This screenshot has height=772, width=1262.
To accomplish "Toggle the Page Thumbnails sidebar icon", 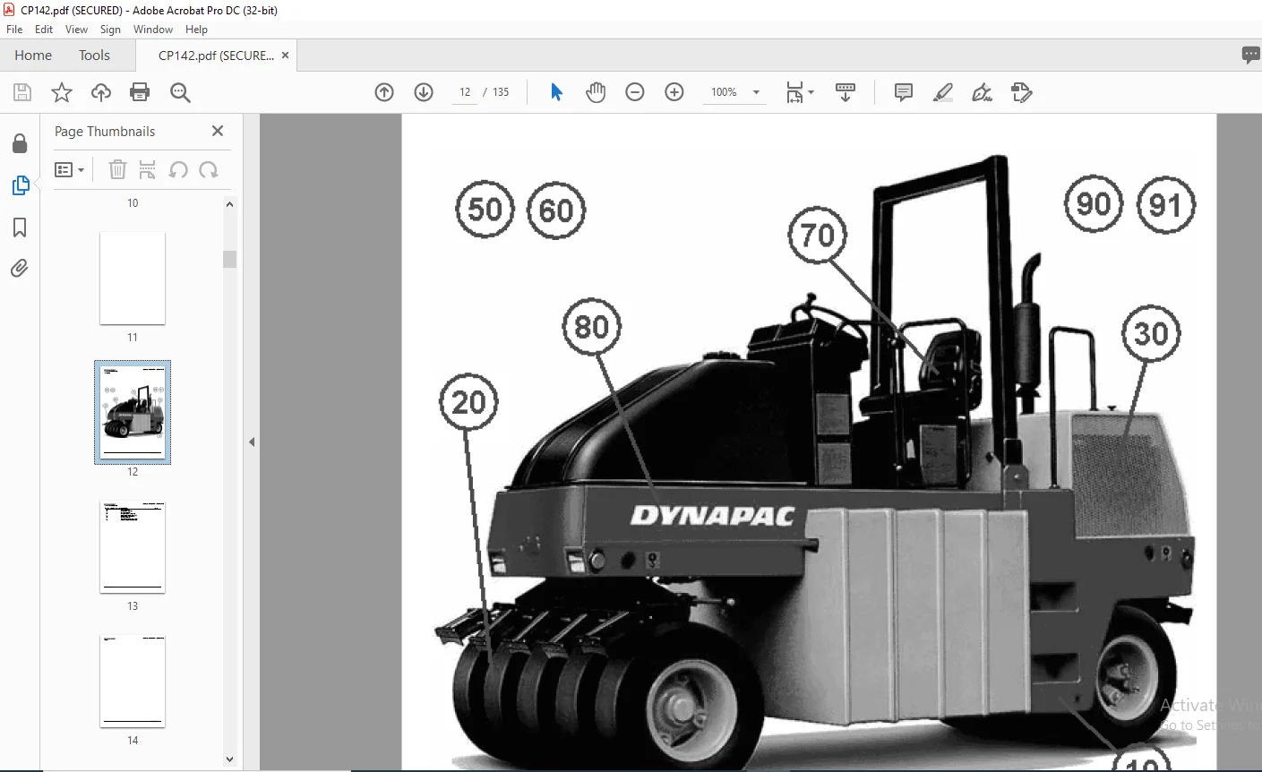I will 20,185.
